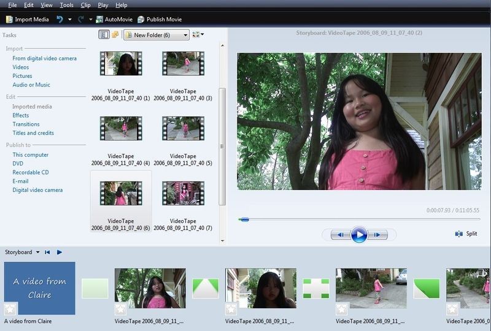Expand the Redo history dropdown arrow
This screenshot has width=491, height=331.
90,20
